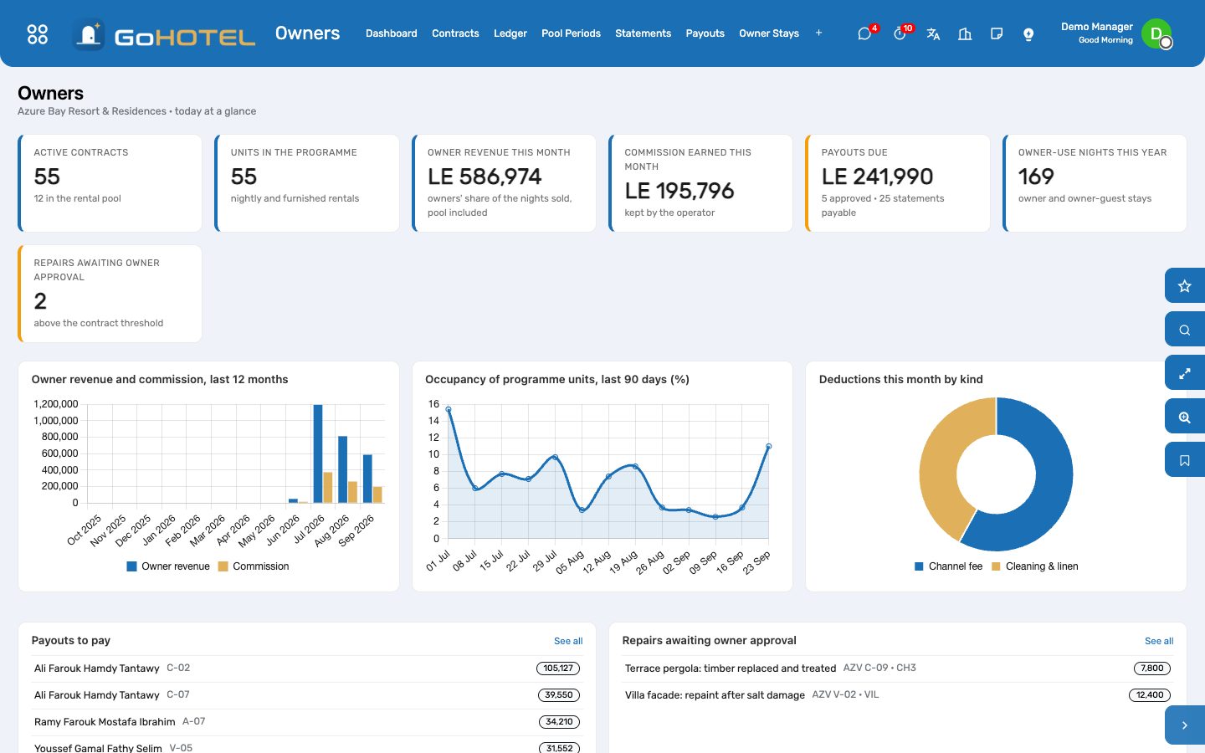See all payouts to pay
Image resolution: width=1205 pixels, height=753 pixels.
tap(568, 641)
